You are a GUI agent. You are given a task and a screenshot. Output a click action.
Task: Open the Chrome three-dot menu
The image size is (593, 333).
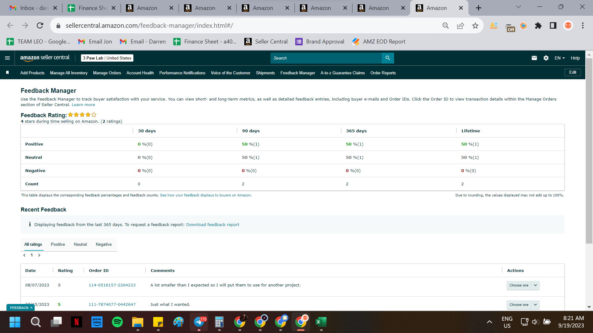pyautogui.click(x=583, y=26)
